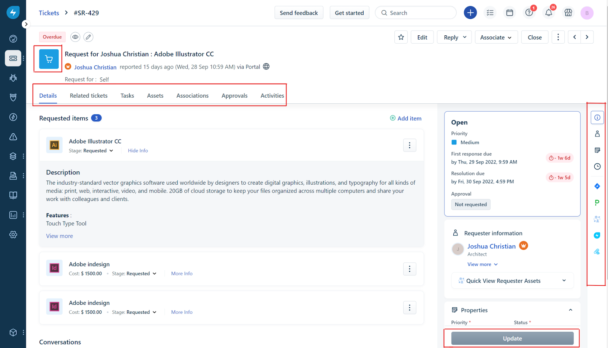This screenshot has width=608, height=348.
Task: Click the Send feedback button
Action: (x=299, y=13)
